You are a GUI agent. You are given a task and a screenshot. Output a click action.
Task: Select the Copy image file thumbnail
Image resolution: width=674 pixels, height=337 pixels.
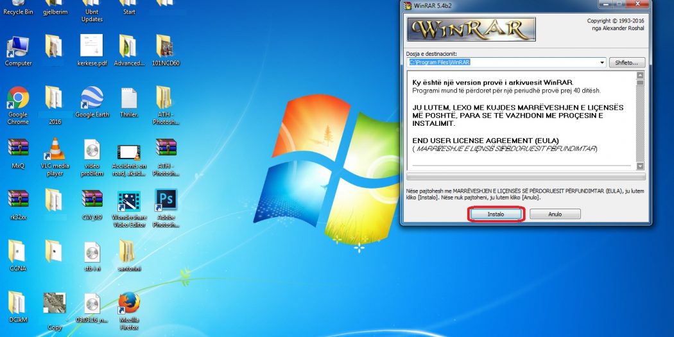55,311
